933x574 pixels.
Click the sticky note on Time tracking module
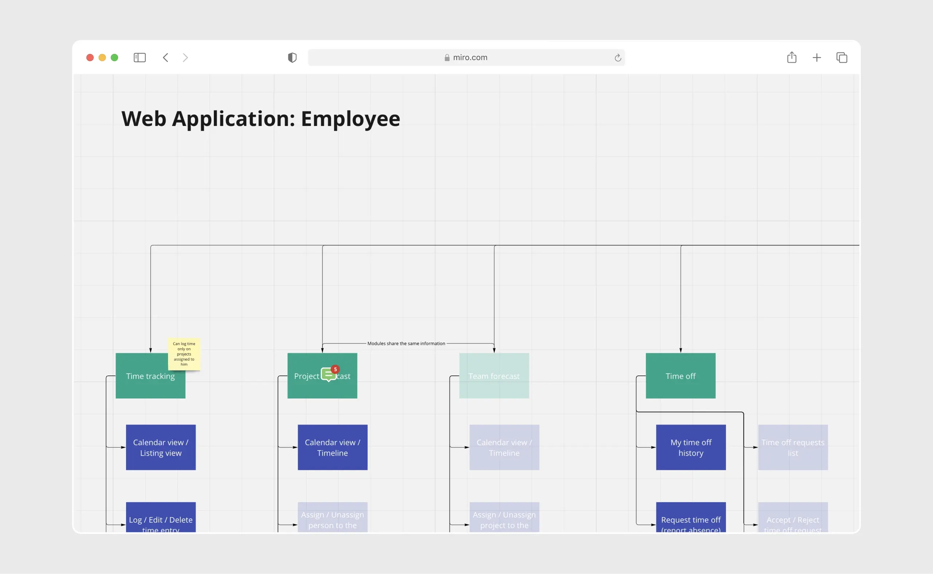186,353
